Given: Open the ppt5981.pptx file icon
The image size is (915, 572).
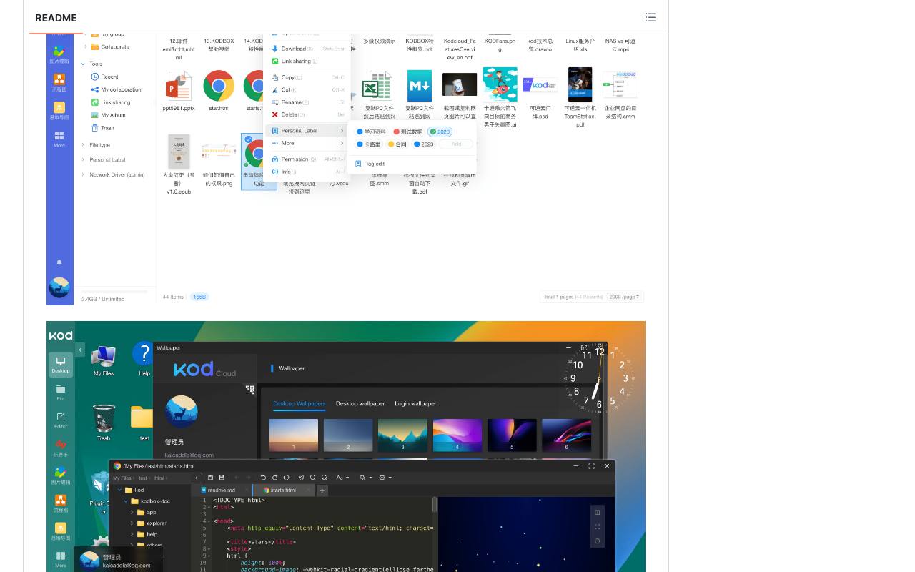Looking at the screenshot, I should [x=178, y=86].
